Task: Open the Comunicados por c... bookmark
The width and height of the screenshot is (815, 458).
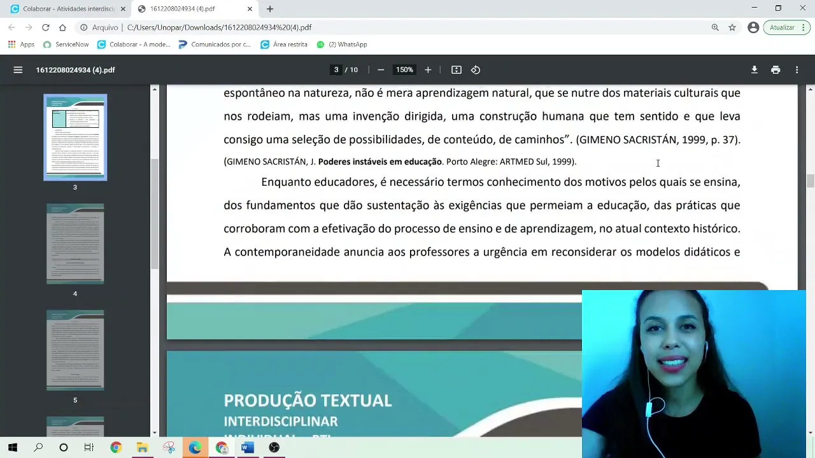Action: (215, 45)
